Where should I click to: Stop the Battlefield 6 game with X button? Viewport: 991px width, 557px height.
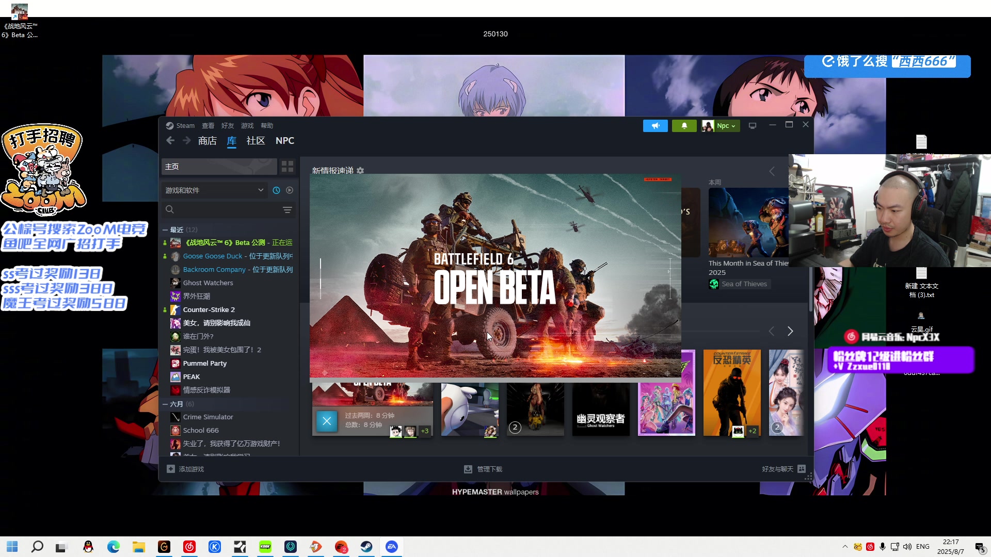tap(327, 421)
